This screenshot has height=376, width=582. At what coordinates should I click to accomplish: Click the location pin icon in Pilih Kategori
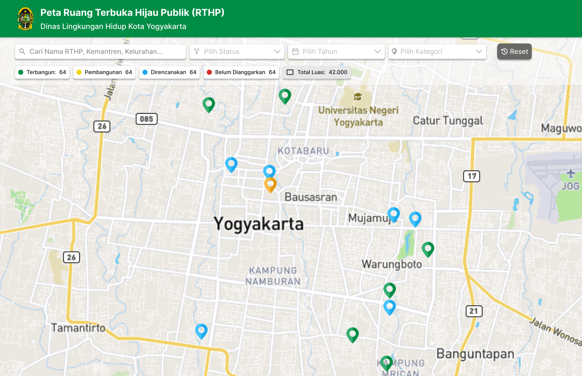(394, 52)
